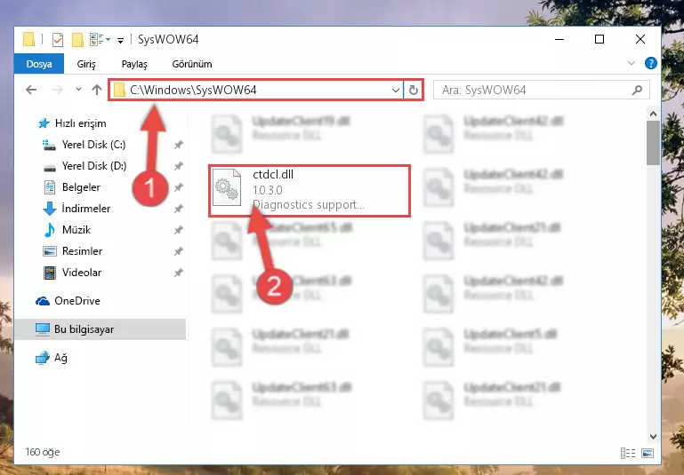Open the Customize Quick Access Toolbar dropdown
This screenshot has width=684, height=475.
[x=120, y=40]
